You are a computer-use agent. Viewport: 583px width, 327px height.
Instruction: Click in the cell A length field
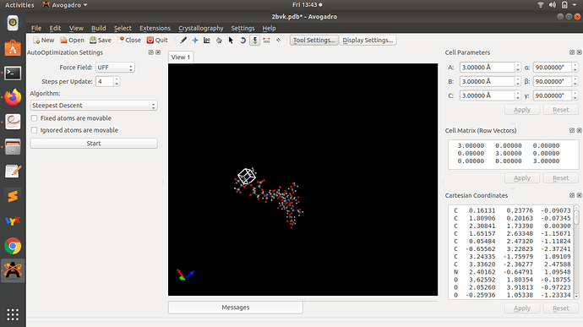(487, 68)
